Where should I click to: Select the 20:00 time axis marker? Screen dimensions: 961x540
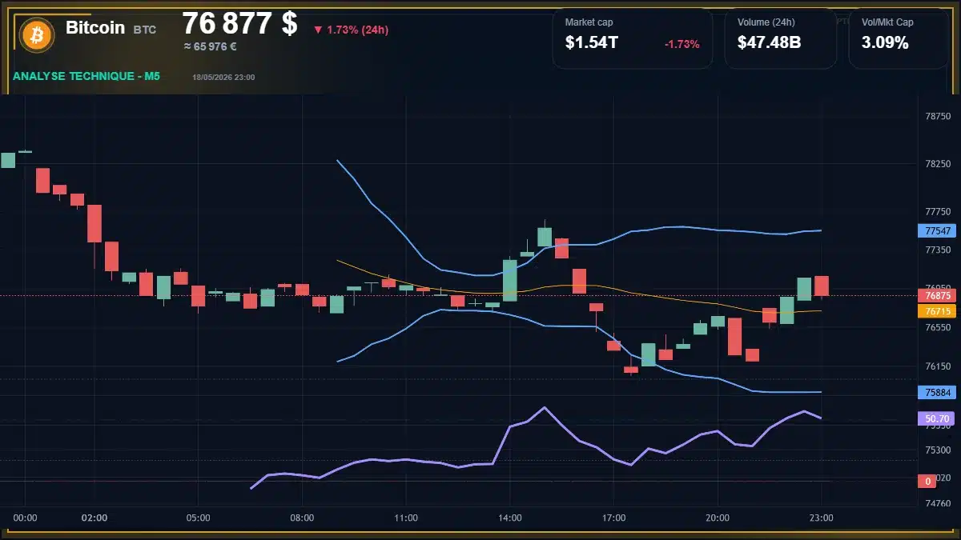point(718,518)
